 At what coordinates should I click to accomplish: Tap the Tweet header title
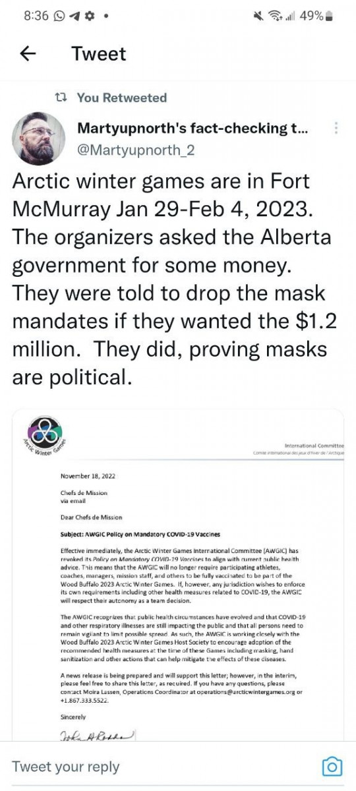point(98,54)
